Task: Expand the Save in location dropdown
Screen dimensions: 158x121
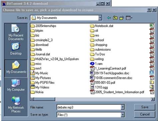Action: (x=100, y=18)
